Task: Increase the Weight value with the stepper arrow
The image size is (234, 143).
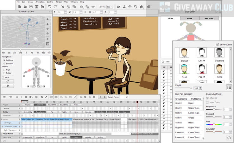Action: [x=201, y=87]
